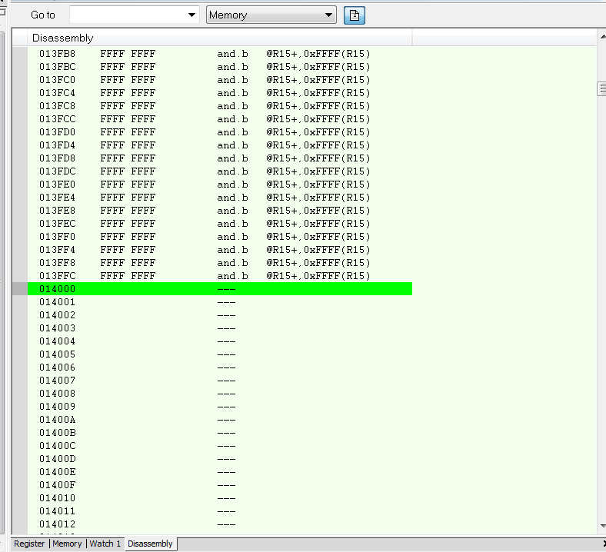The image size is (606, 552).
Task: Select the row at address 01400C
Action: pyautogui.click(x=219, y=445)
